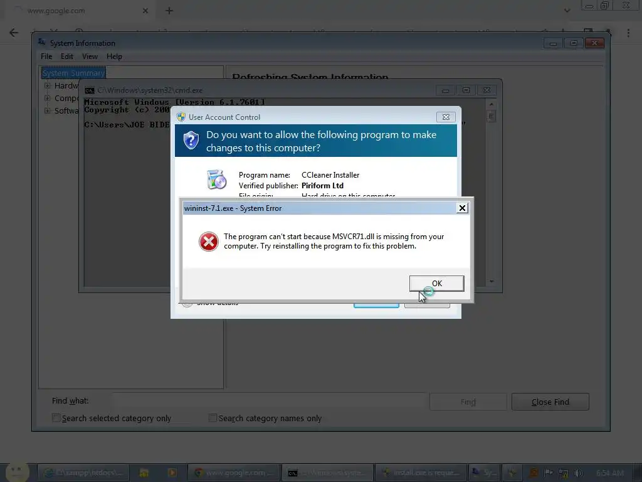
Task: Click the browser tab search chevron
Action: [567, 11]
